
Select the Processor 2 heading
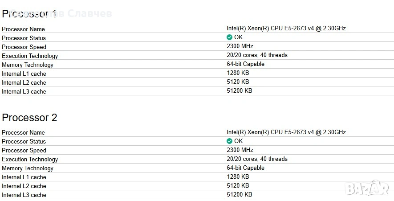coord(29,118)
